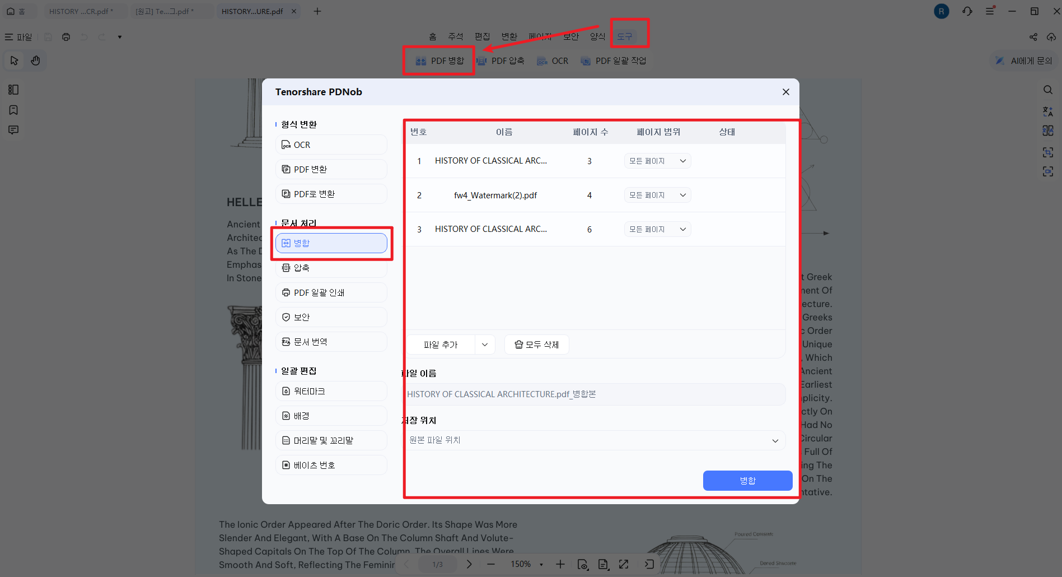
Task: Click the AI에게 문의 button
Action: click(x=1024, y=61)
